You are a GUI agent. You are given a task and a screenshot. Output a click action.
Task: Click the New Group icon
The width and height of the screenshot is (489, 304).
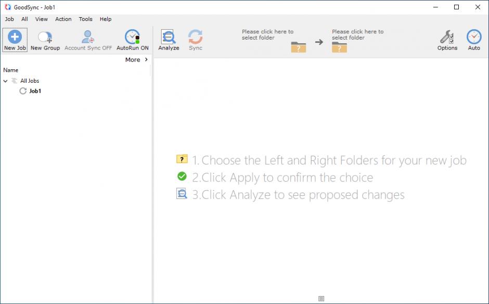(x=45, y=37)
